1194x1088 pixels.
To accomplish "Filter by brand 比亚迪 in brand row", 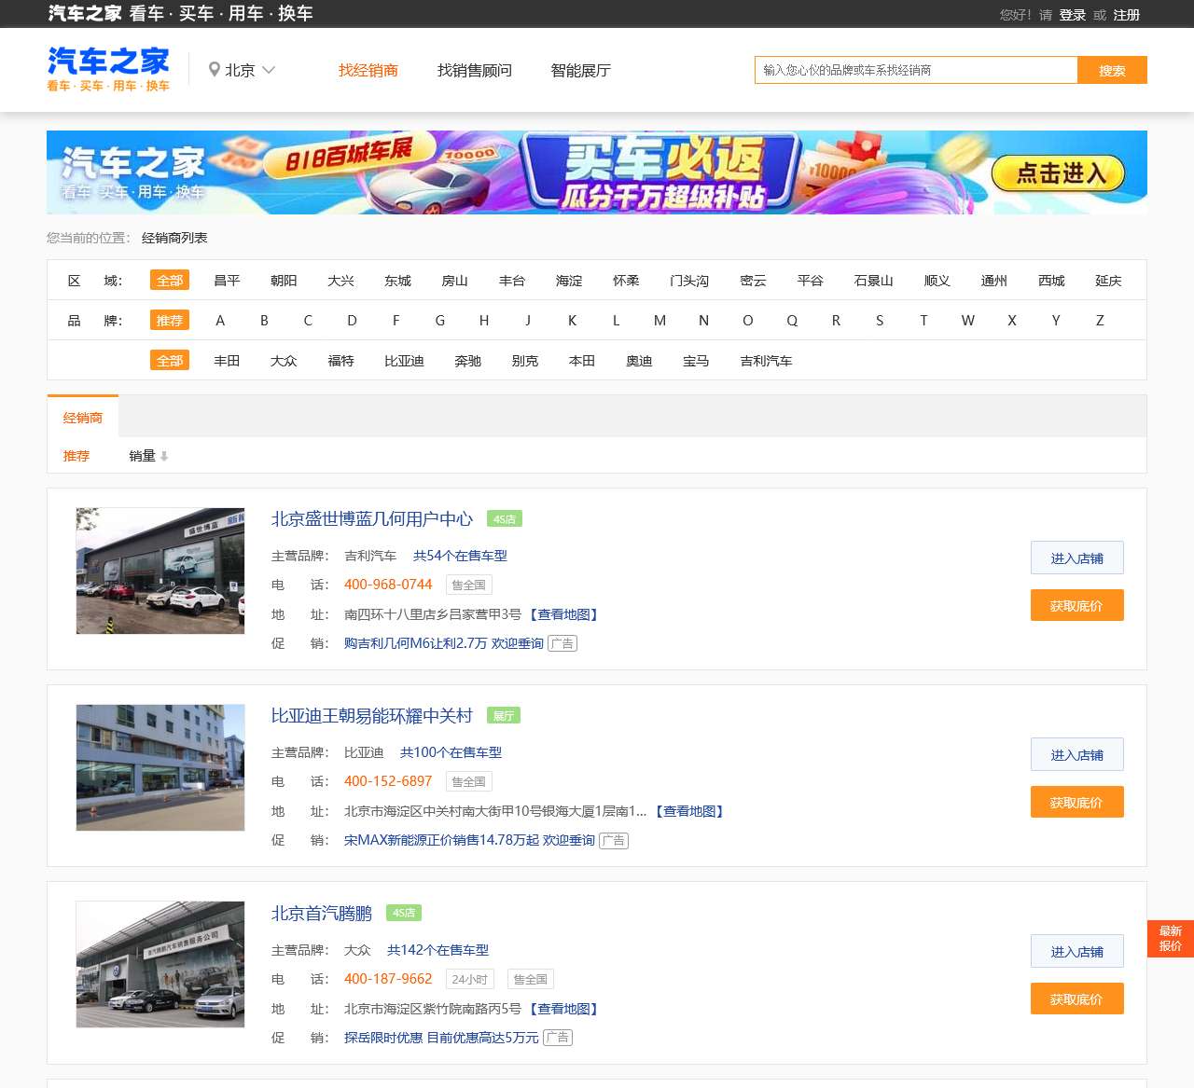I will pyautogui.click(x=404, y=361).
